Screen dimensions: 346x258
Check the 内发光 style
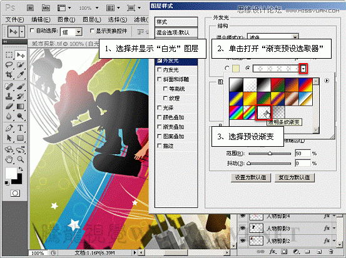coord(160,69)
